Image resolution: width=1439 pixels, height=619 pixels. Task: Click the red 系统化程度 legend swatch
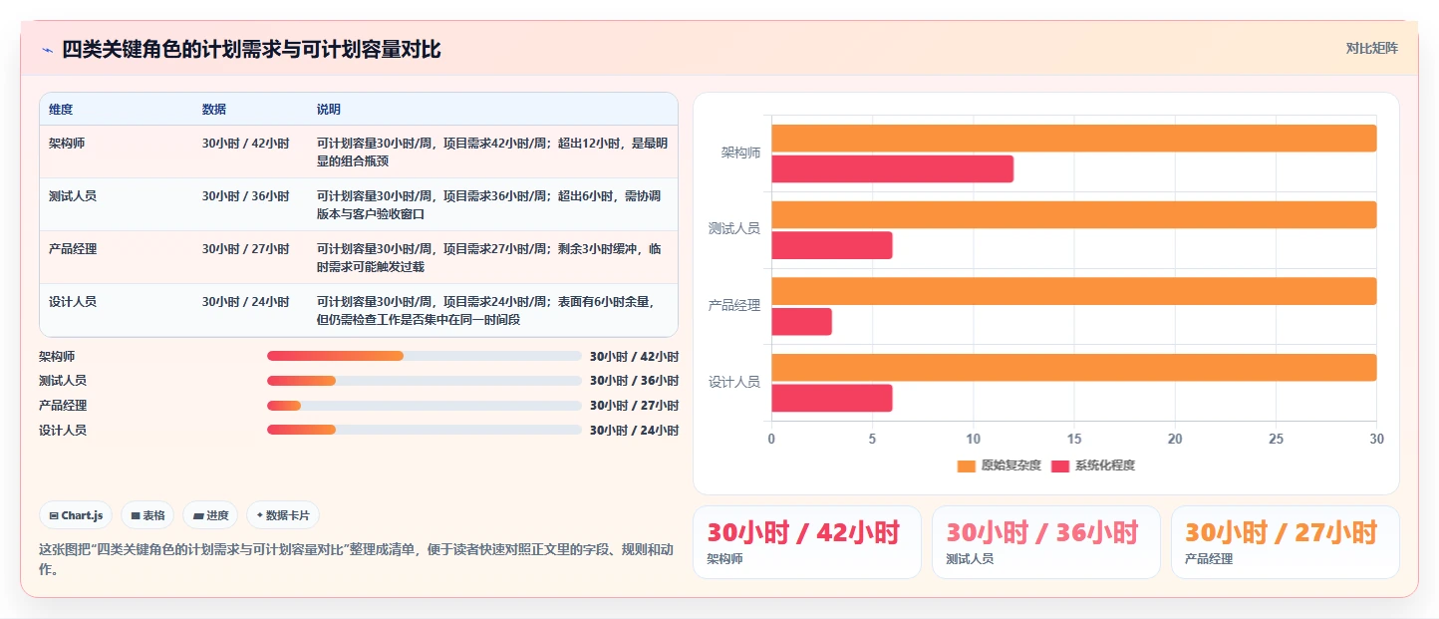(x=1060, y=465)
